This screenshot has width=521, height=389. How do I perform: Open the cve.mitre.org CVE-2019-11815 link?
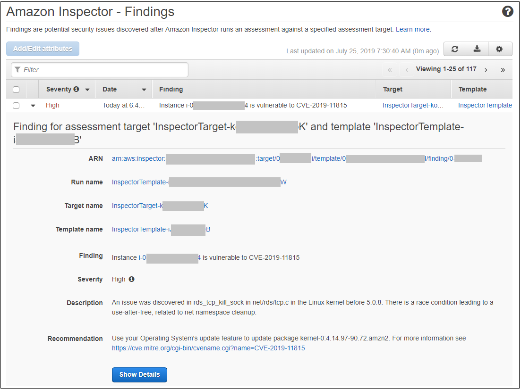pos(208,348)
